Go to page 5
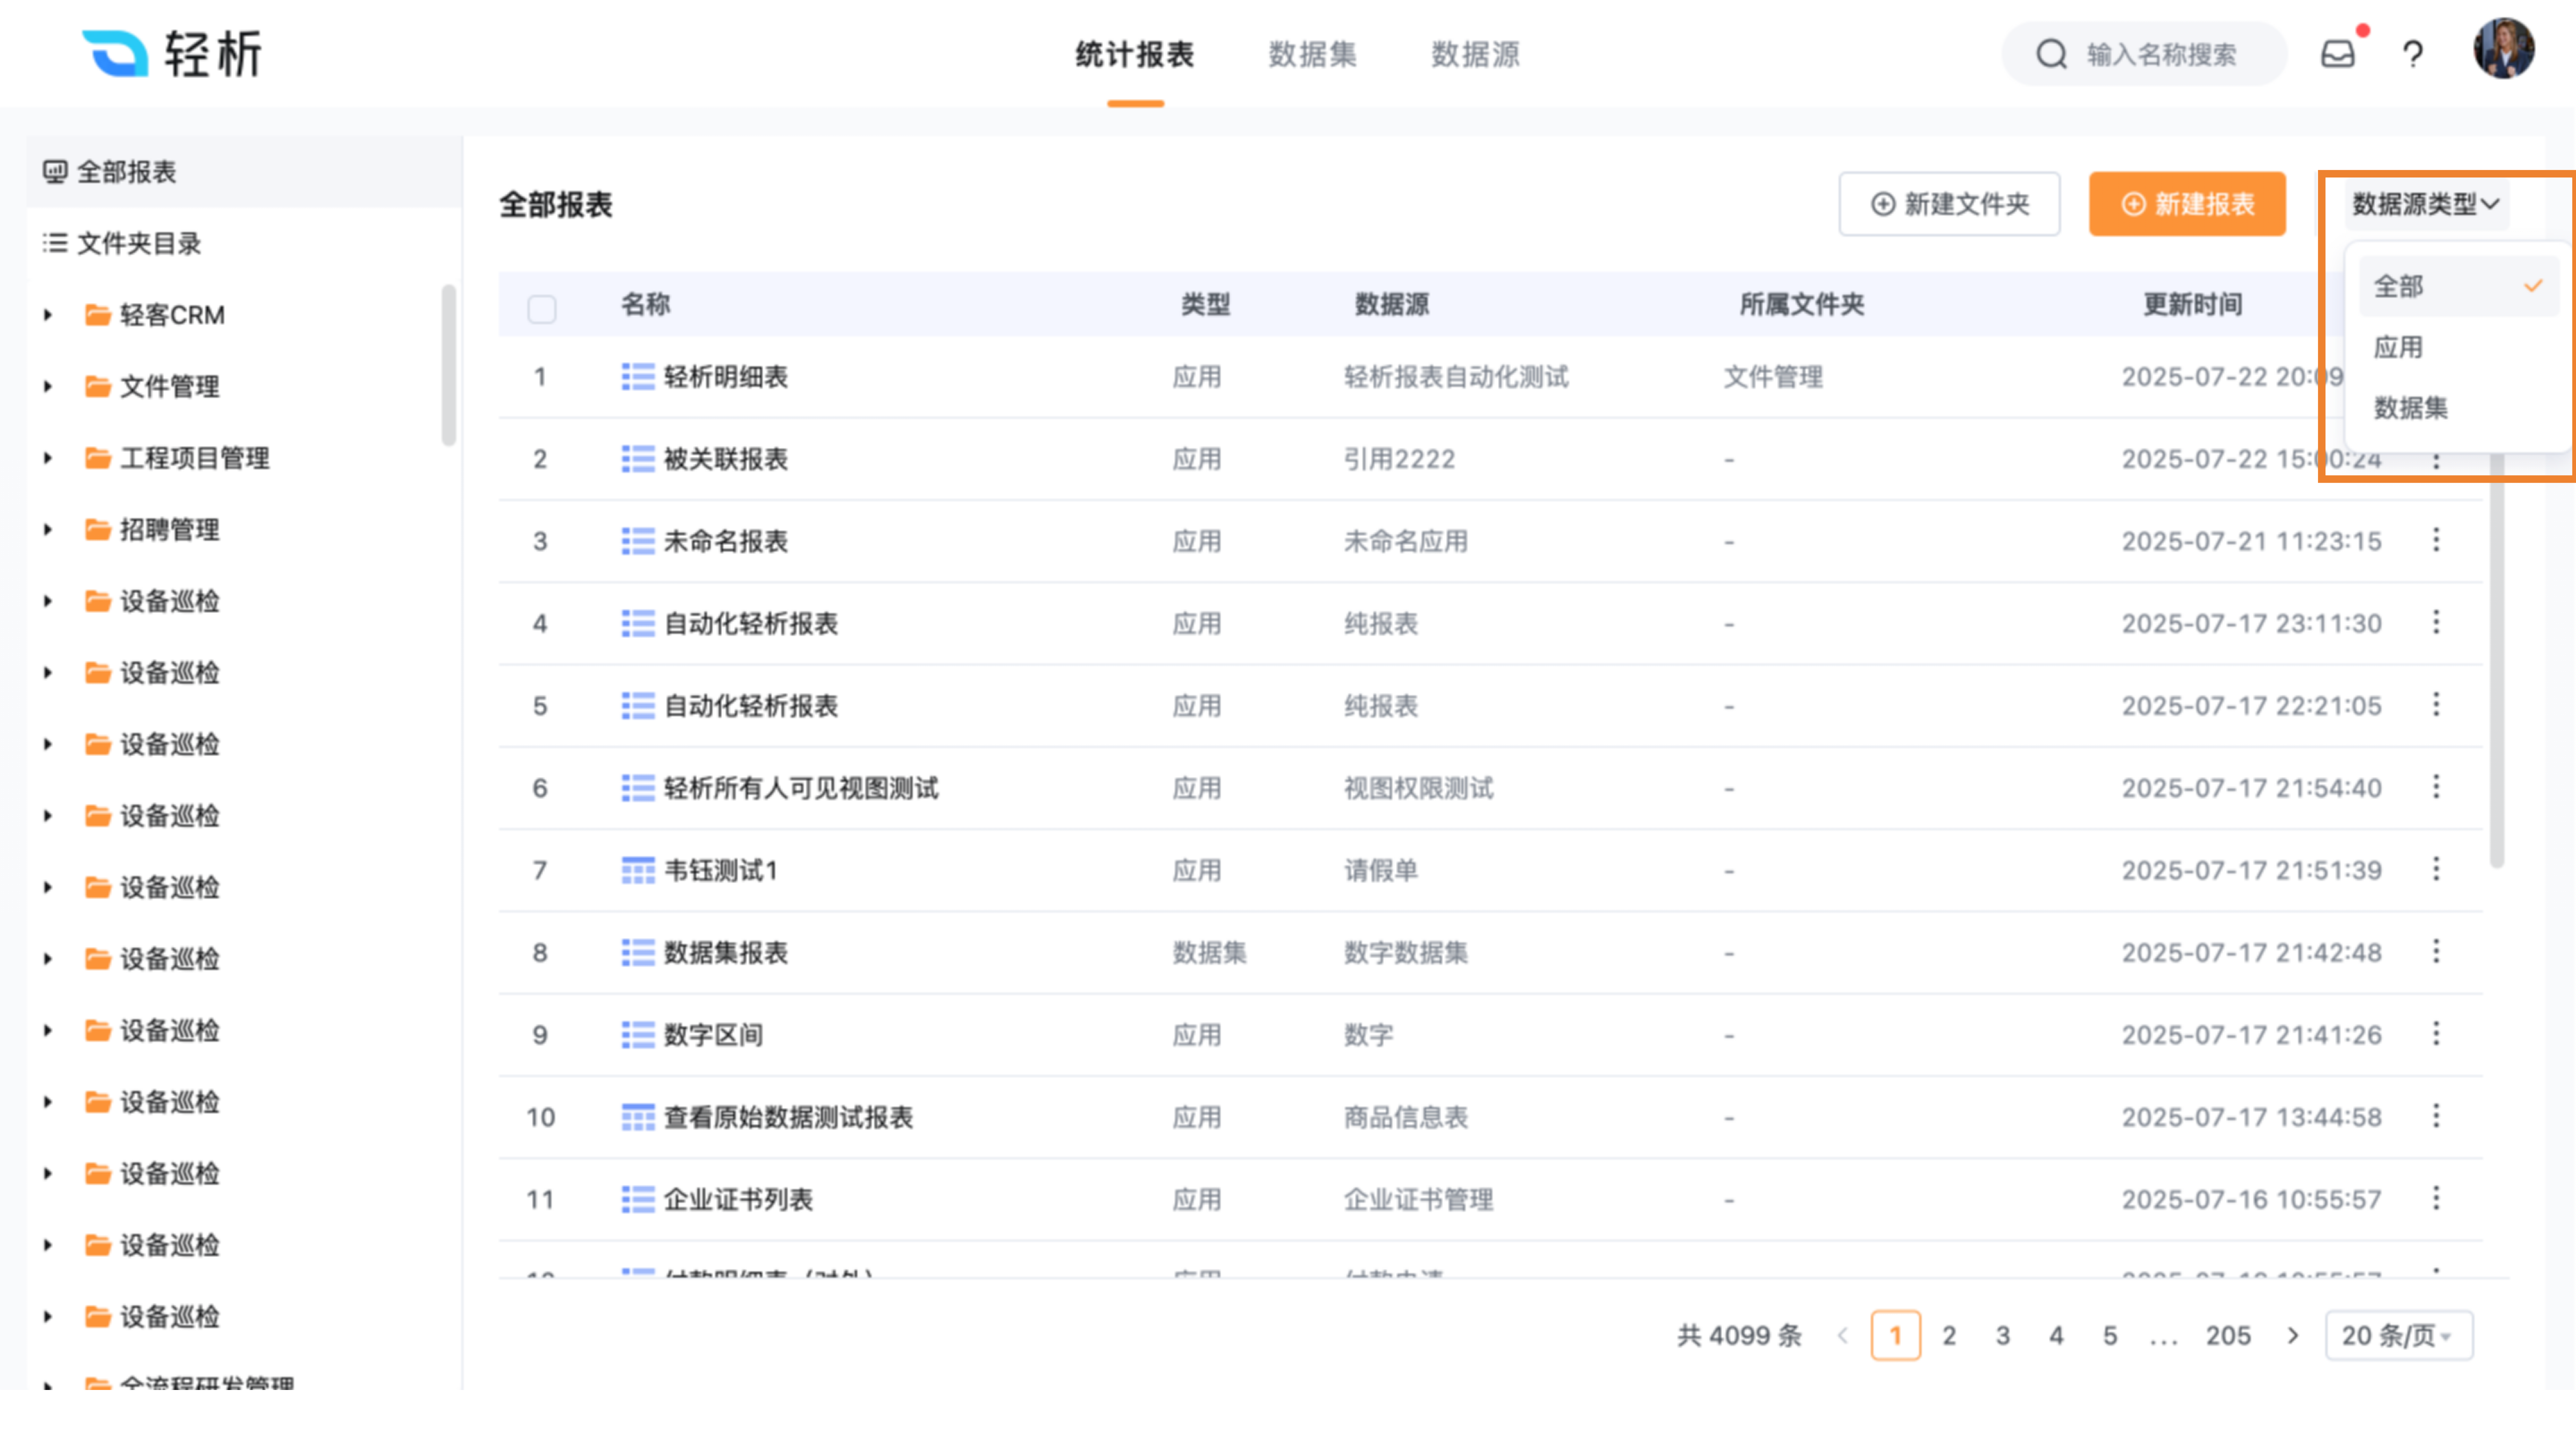This screenshot has height=1449, width=2576. click(x=2110, y=1336)
